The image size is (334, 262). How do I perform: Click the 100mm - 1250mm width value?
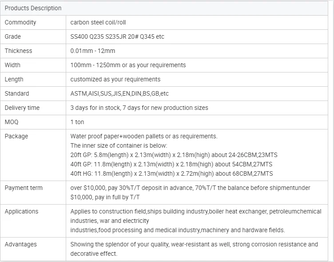(128, 65)
